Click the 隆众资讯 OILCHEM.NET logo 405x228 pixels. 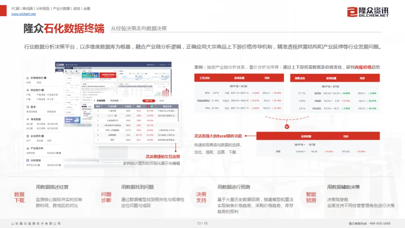(x=368, y=12)
